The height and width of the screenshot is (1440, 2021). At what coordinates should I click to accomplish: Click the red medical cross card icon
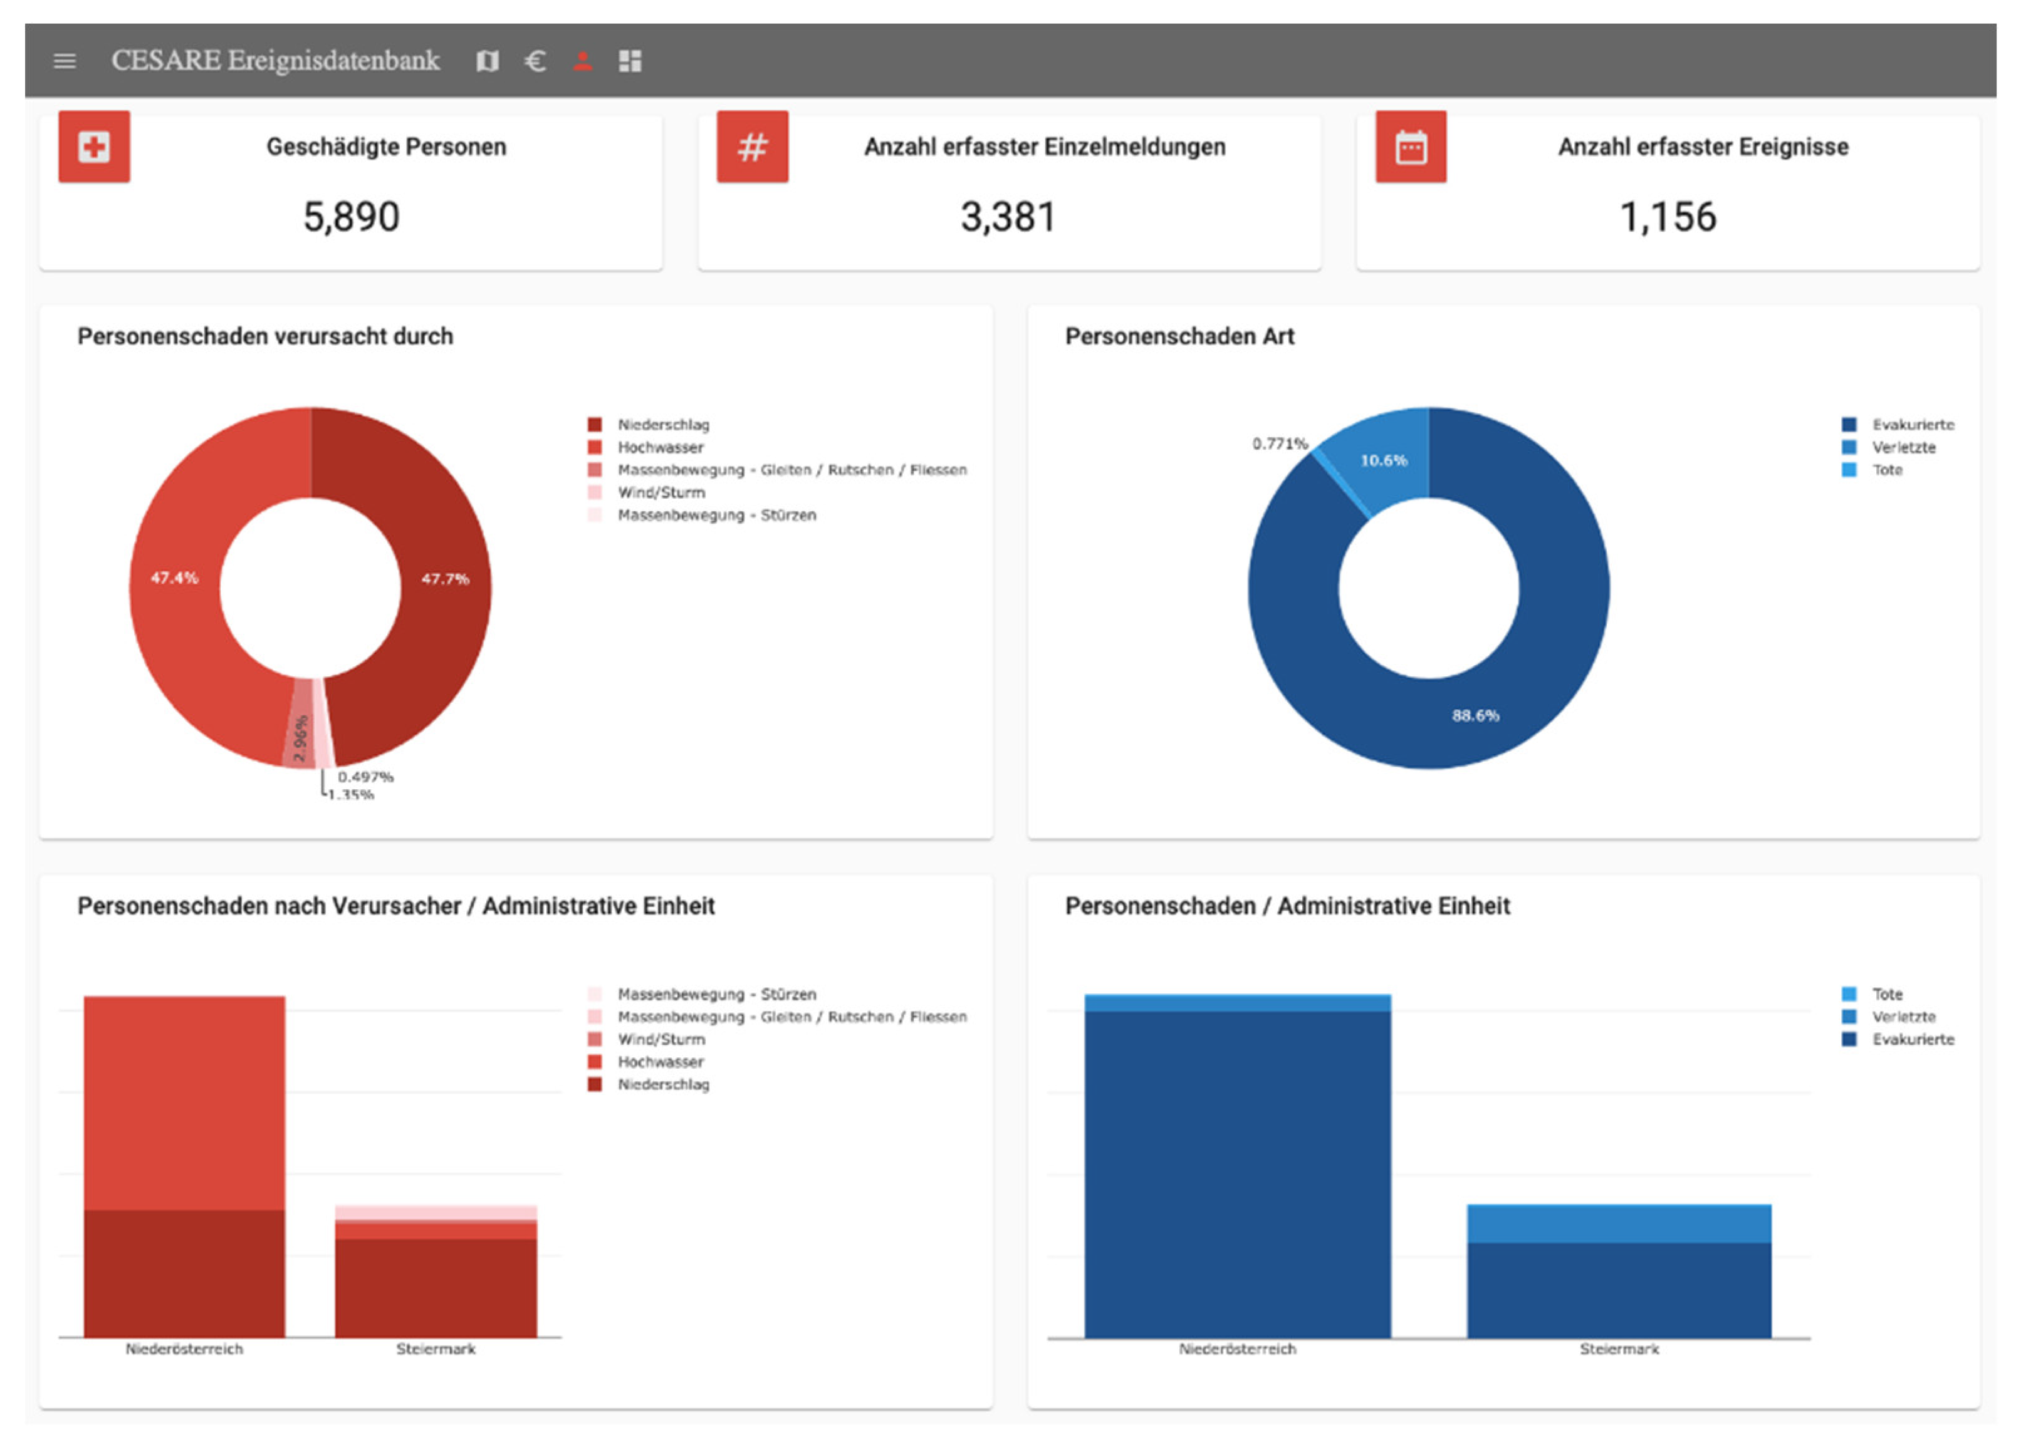pyautogui.click(x=94, y=147)
